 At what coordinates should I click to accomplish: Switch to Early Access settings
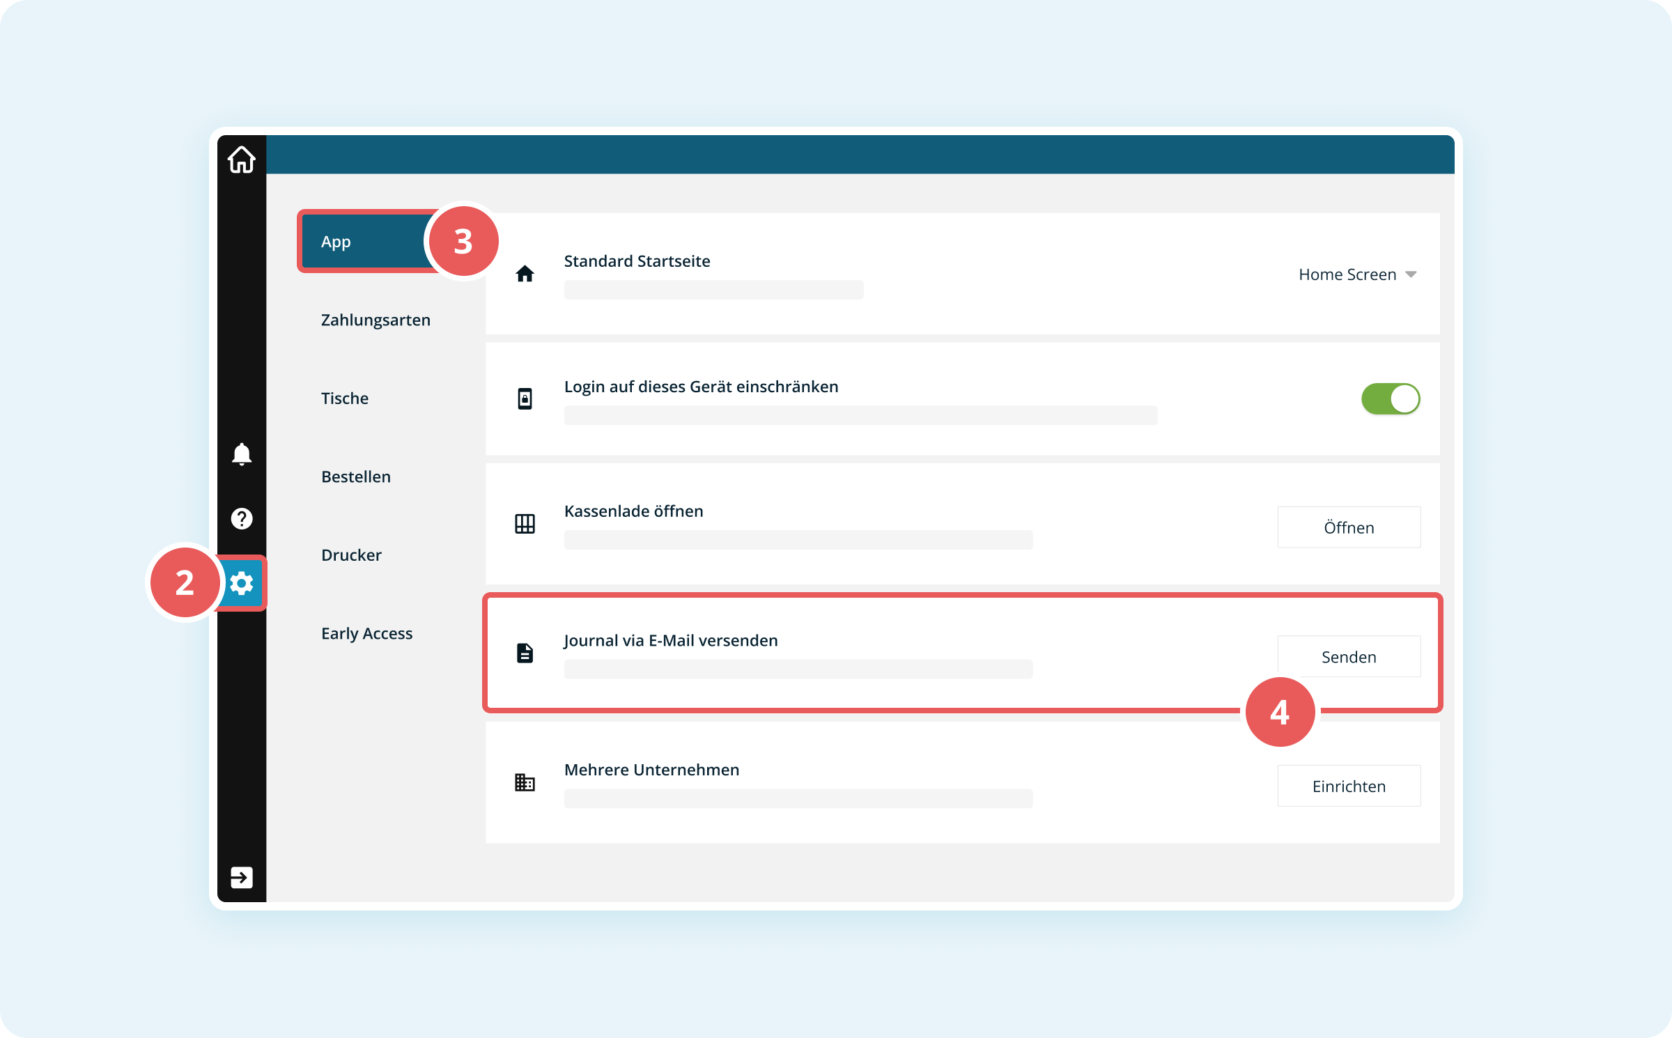367,633
